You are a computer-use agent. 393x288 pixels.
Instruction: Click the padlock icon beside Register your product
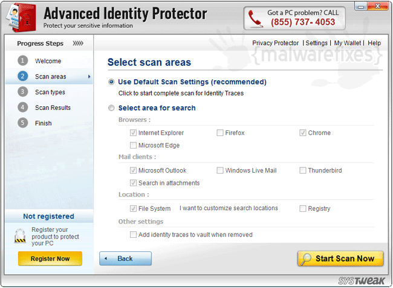pos(20,236)
